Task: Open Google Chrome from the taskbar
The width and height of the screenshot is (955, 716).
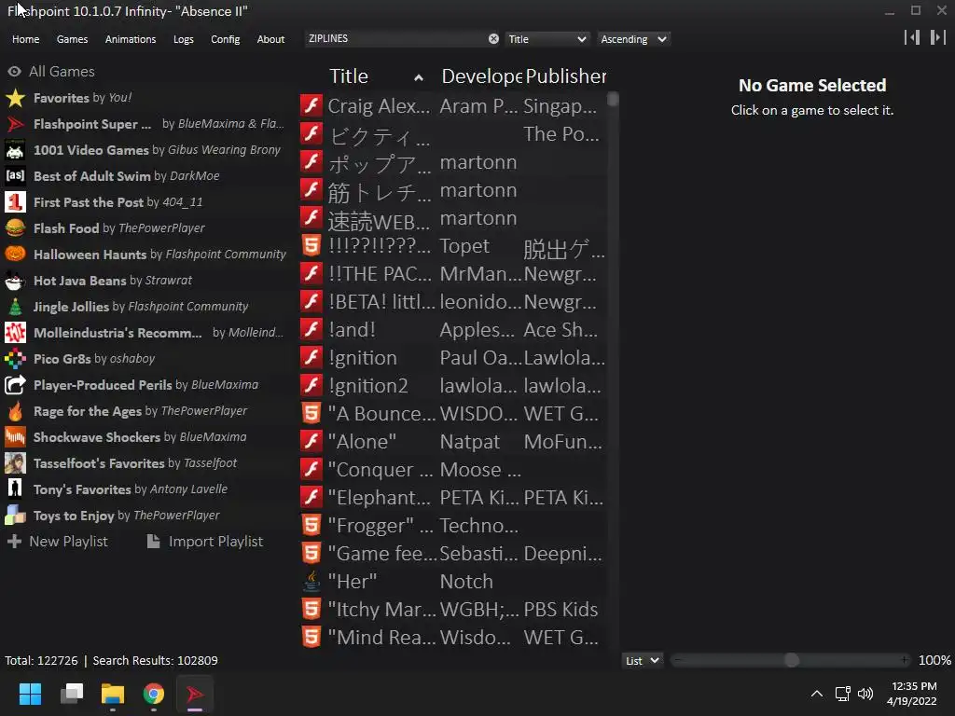Action: pos(154,694)
